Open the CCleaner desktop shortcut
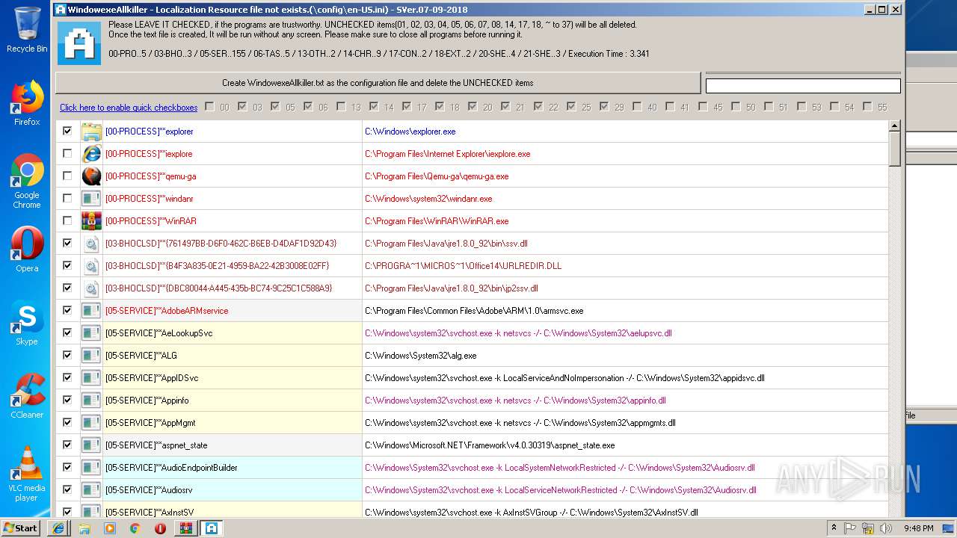 27,396
